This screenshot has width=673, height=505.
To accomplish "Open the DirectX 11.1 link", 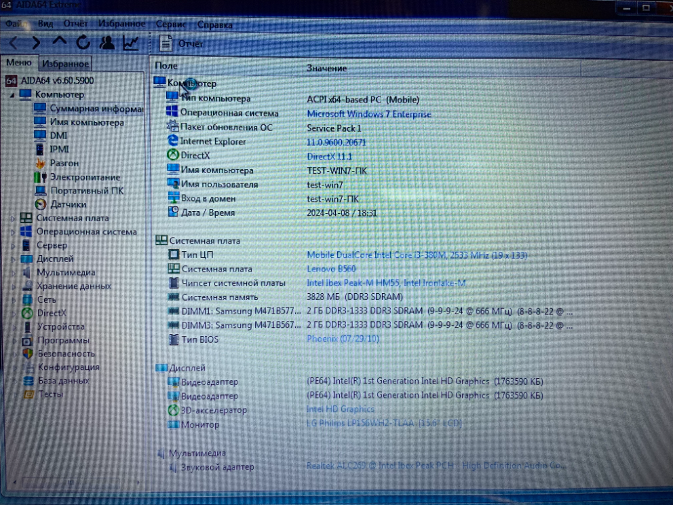I will click(329, 156).
